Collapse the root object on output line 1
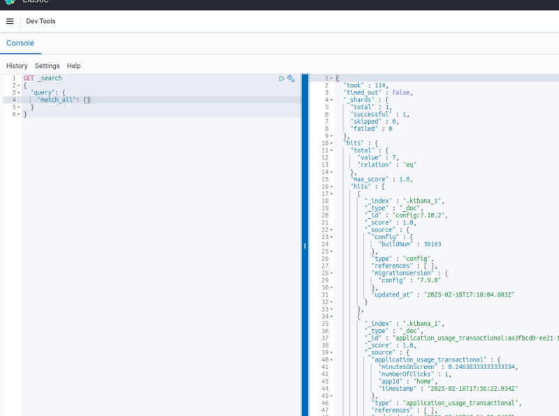The width and height of the screenshot is (559, 416). (331, 78)
